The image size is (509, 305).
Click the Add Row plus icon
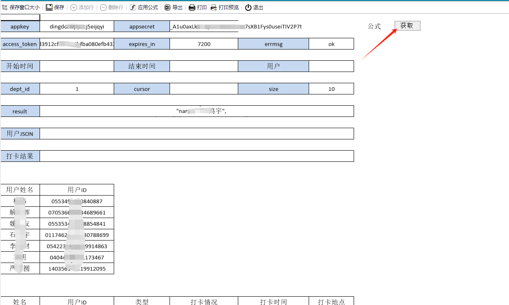pos(74,7)
